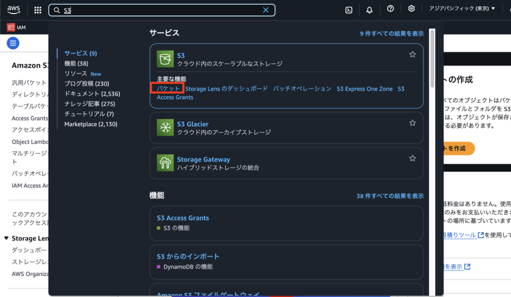The width and height of the screenshot is (511, 297).
Task: Open Object Lambda item in the sidebar
Action: pyautogui.click(x=30, y=142)
